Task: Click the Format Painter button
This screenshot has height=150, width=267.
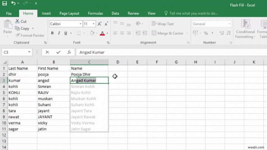Action: (30, 35)
